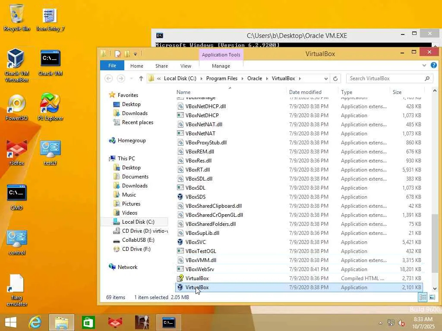Select CollabUSB (E:) drive in navigation pane
The image size is (442, 331).
click(138, 240)
